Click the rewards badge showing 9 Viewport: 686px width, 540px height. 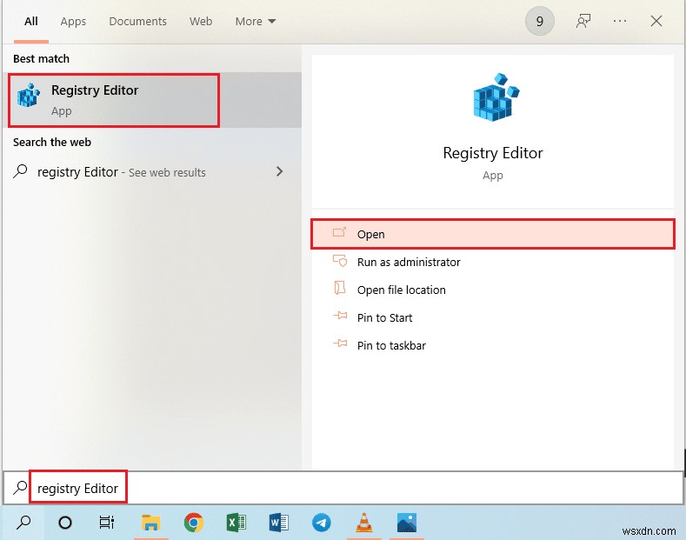pos(539,21)
